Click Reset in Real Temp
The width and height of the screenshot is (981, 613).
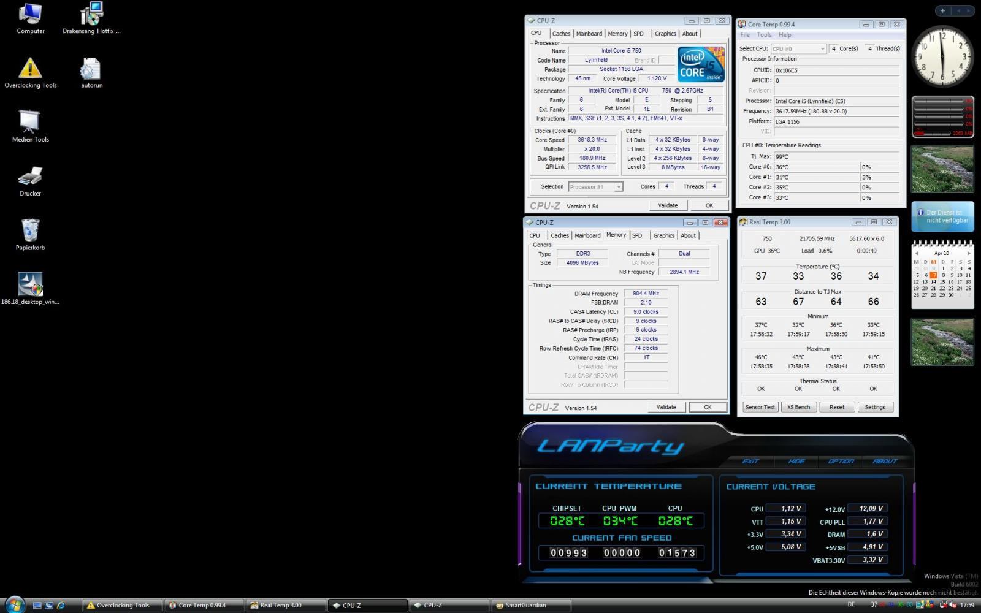[x=837, y=407]
